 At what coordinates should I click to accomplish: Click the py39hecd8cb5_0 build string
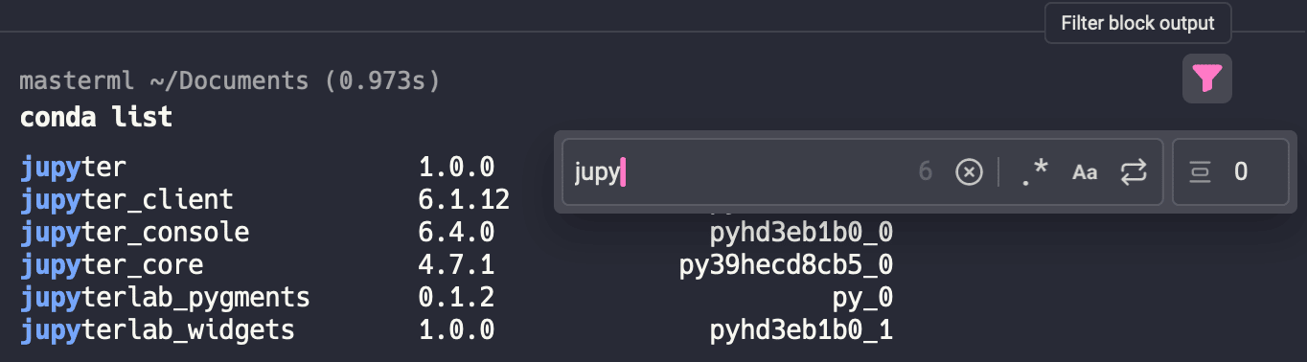pos(786,265)
